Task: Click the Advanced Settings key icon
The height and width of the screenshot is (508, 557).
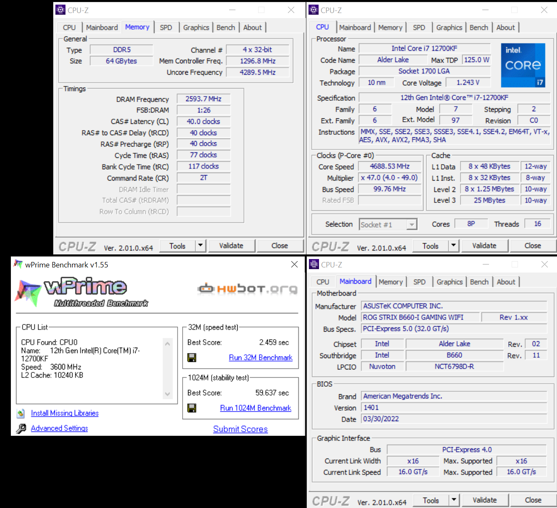Action: tap(21, 429)
